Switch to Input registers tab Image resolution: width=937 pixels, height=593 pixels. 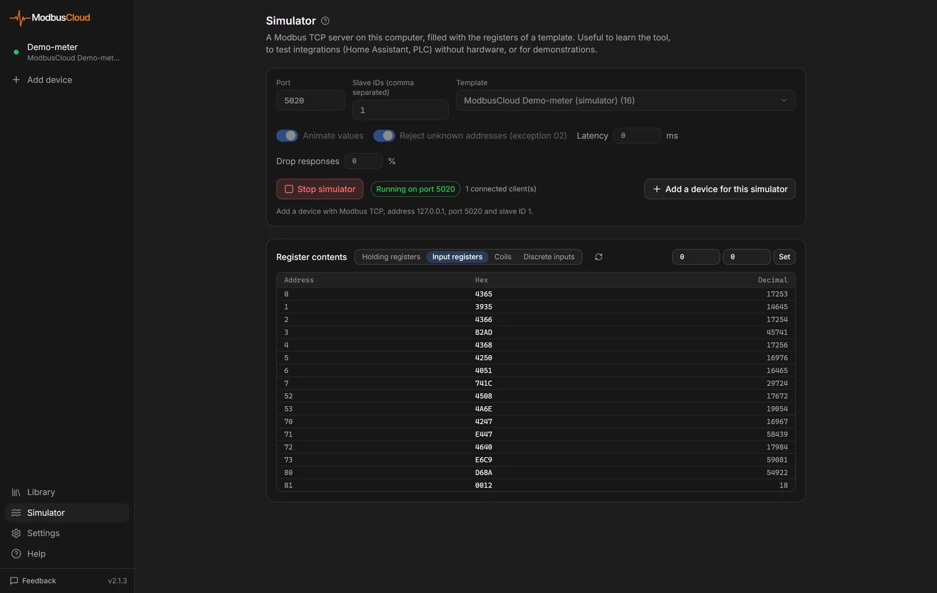(x=457, y=257)
